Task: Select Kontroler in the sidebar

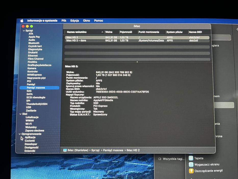Action: click(33, 72)
